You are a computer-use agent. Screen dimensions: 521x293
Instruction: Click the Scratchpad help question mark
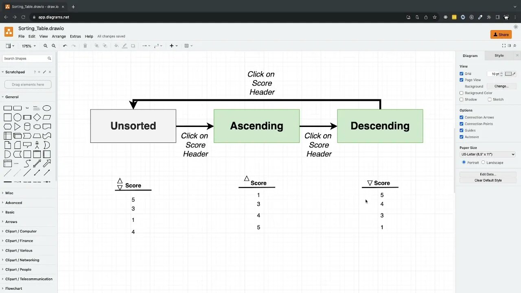(35, 72)
